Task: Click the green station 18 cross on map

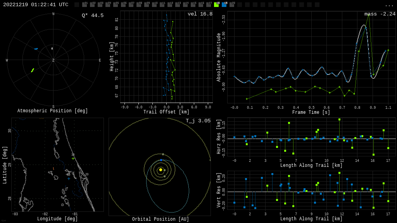Action: [x=73, y=158]
